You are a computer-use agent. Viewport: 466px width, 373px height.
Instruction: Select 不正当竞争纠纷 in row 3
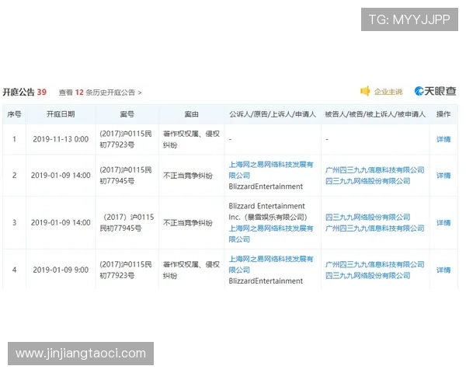tap(188, 223)
